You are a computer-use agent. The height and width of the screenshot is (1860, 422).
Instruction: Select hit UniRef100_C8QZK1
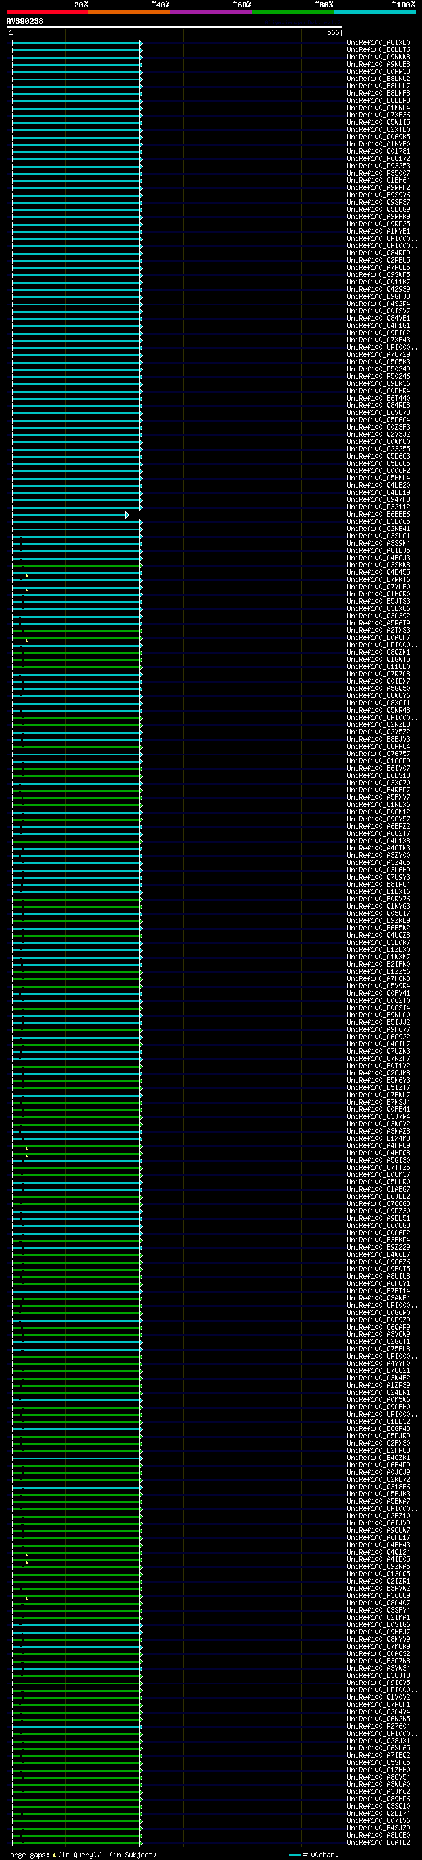tap(378, 652)
